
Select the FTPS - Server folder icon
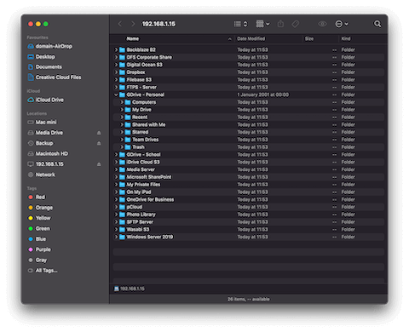click(122, 87)
